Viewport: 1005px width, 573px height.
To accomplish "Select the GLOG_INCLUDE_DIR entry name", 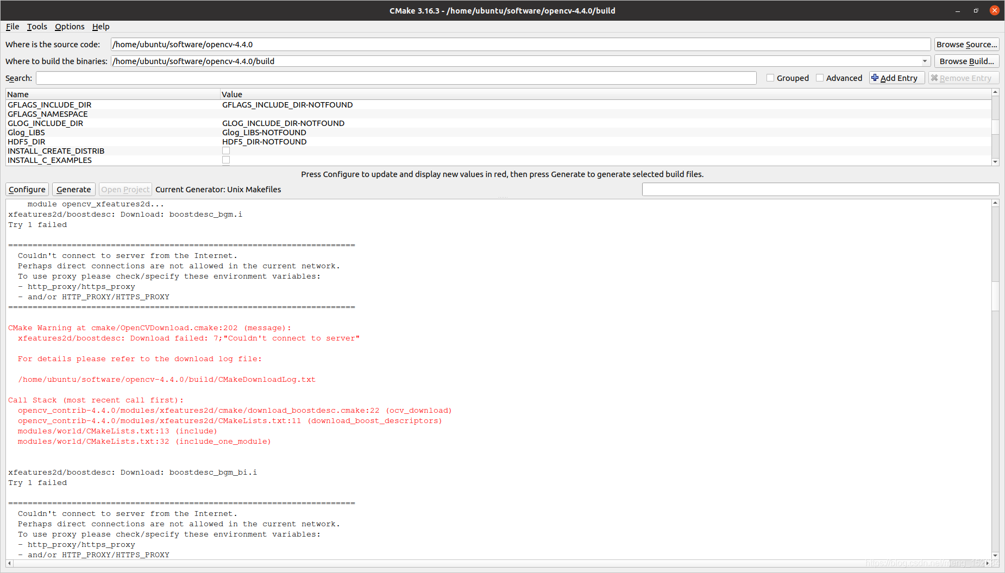I will pos(46,123).
